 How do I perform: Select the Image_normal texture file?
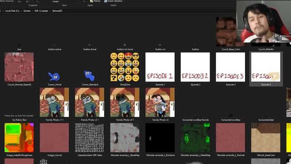click(x=55, y=138)
